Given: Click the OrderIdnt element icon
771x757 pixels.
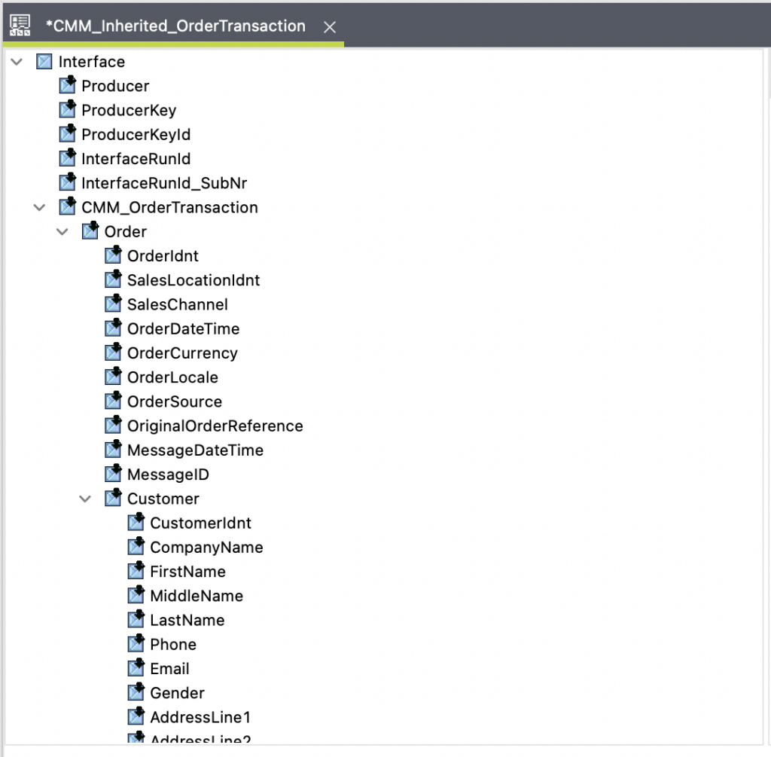Looking at the screenshot, I should [113, 255].
